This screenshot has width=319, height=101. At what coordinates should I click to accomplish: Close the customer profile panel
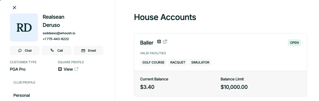(x=14, y=8)
